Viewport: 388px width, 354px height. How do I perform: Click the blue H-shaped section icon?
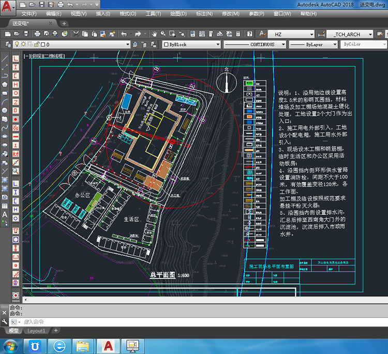pos(16,210)
